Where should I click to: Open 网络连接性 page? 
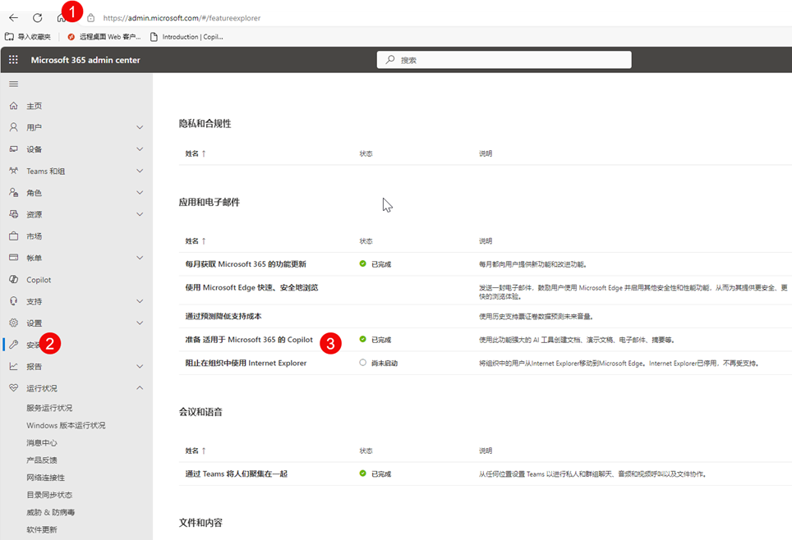(x=46, y=478)
